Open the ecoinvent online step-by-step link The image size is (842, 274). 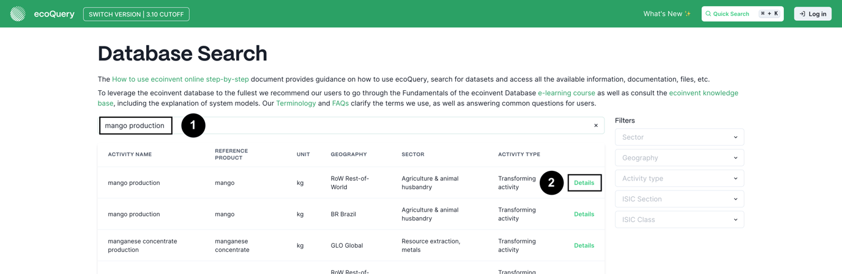[x=180, y=79]
